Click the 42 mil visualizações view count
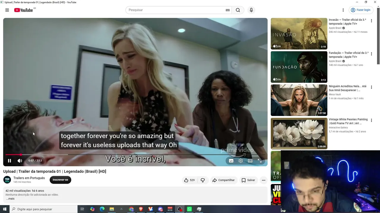Viewport: 380px width, 213px height. point(18,191)
